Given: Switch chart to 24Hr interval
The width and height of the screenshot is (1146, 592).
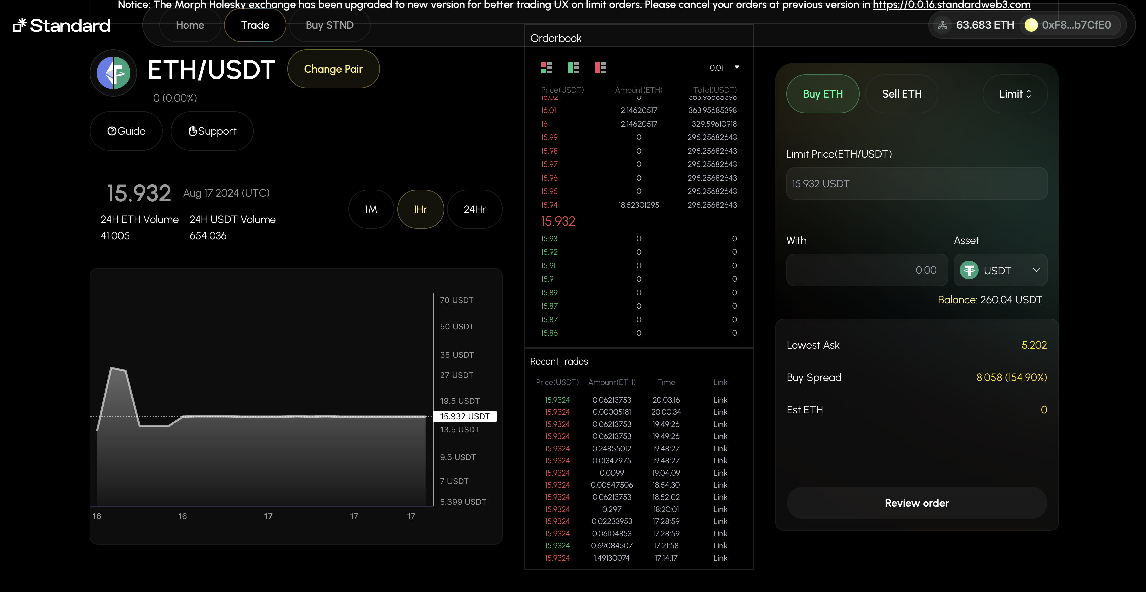Looking at the screenshot, I should 474,209.
